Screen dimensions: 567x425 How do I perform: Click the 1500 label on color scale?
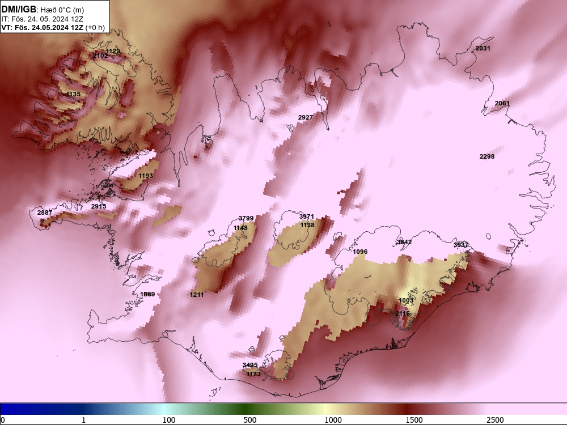(x=414, y=420)
